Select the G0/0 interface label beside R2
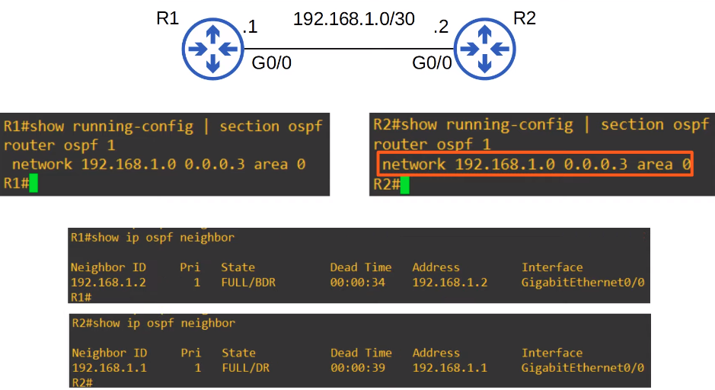This screenshot has width=715, height=390. tap(432, 63)
